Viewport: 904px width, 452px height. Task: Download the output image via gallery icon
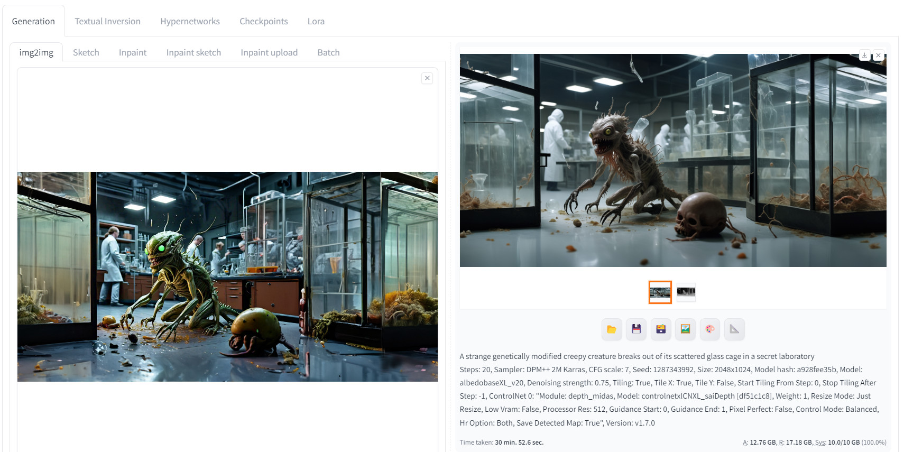(x=865, y=55)
